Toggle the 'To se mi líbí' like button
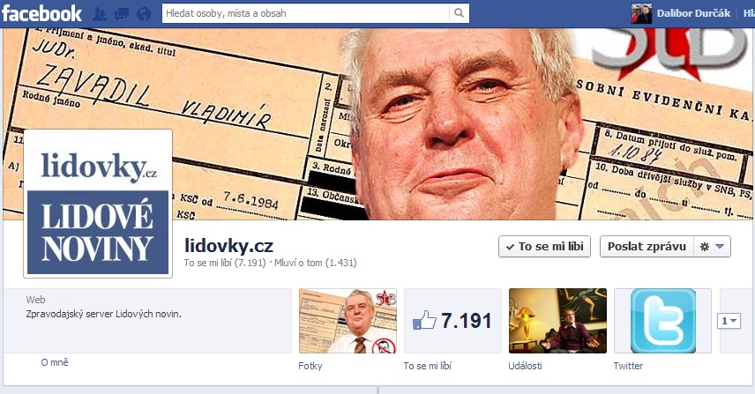This screenshot has height=394, width=755. coord(544,246)
